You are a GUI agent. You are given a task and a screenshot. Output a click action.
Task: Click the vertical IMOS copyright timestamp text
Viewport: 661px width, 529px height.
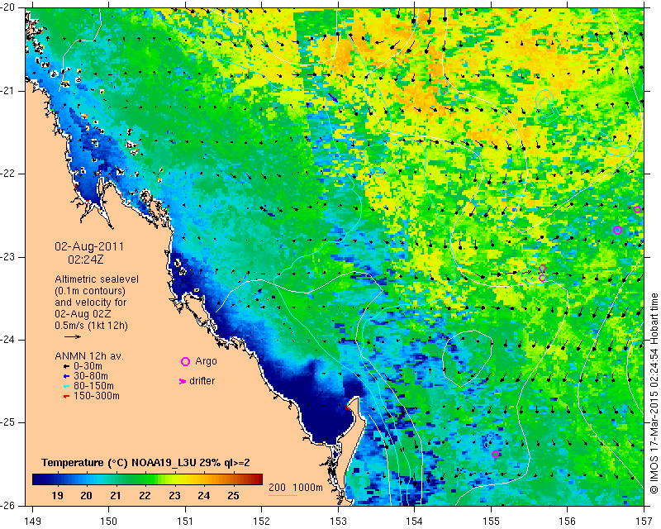654,393
